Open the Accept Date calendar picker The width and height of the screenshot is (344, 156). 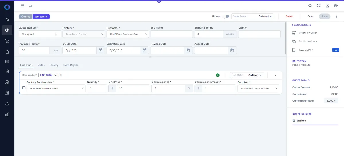[232, 50]
